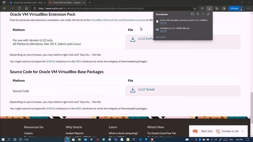Open Windows taskbar search
This screenshot has height=142, width=253.
pos(9,139)
